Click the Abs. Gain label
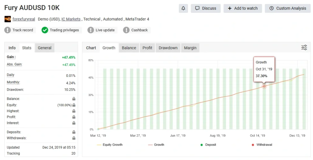The image size is (313, 160). point(14,64)
